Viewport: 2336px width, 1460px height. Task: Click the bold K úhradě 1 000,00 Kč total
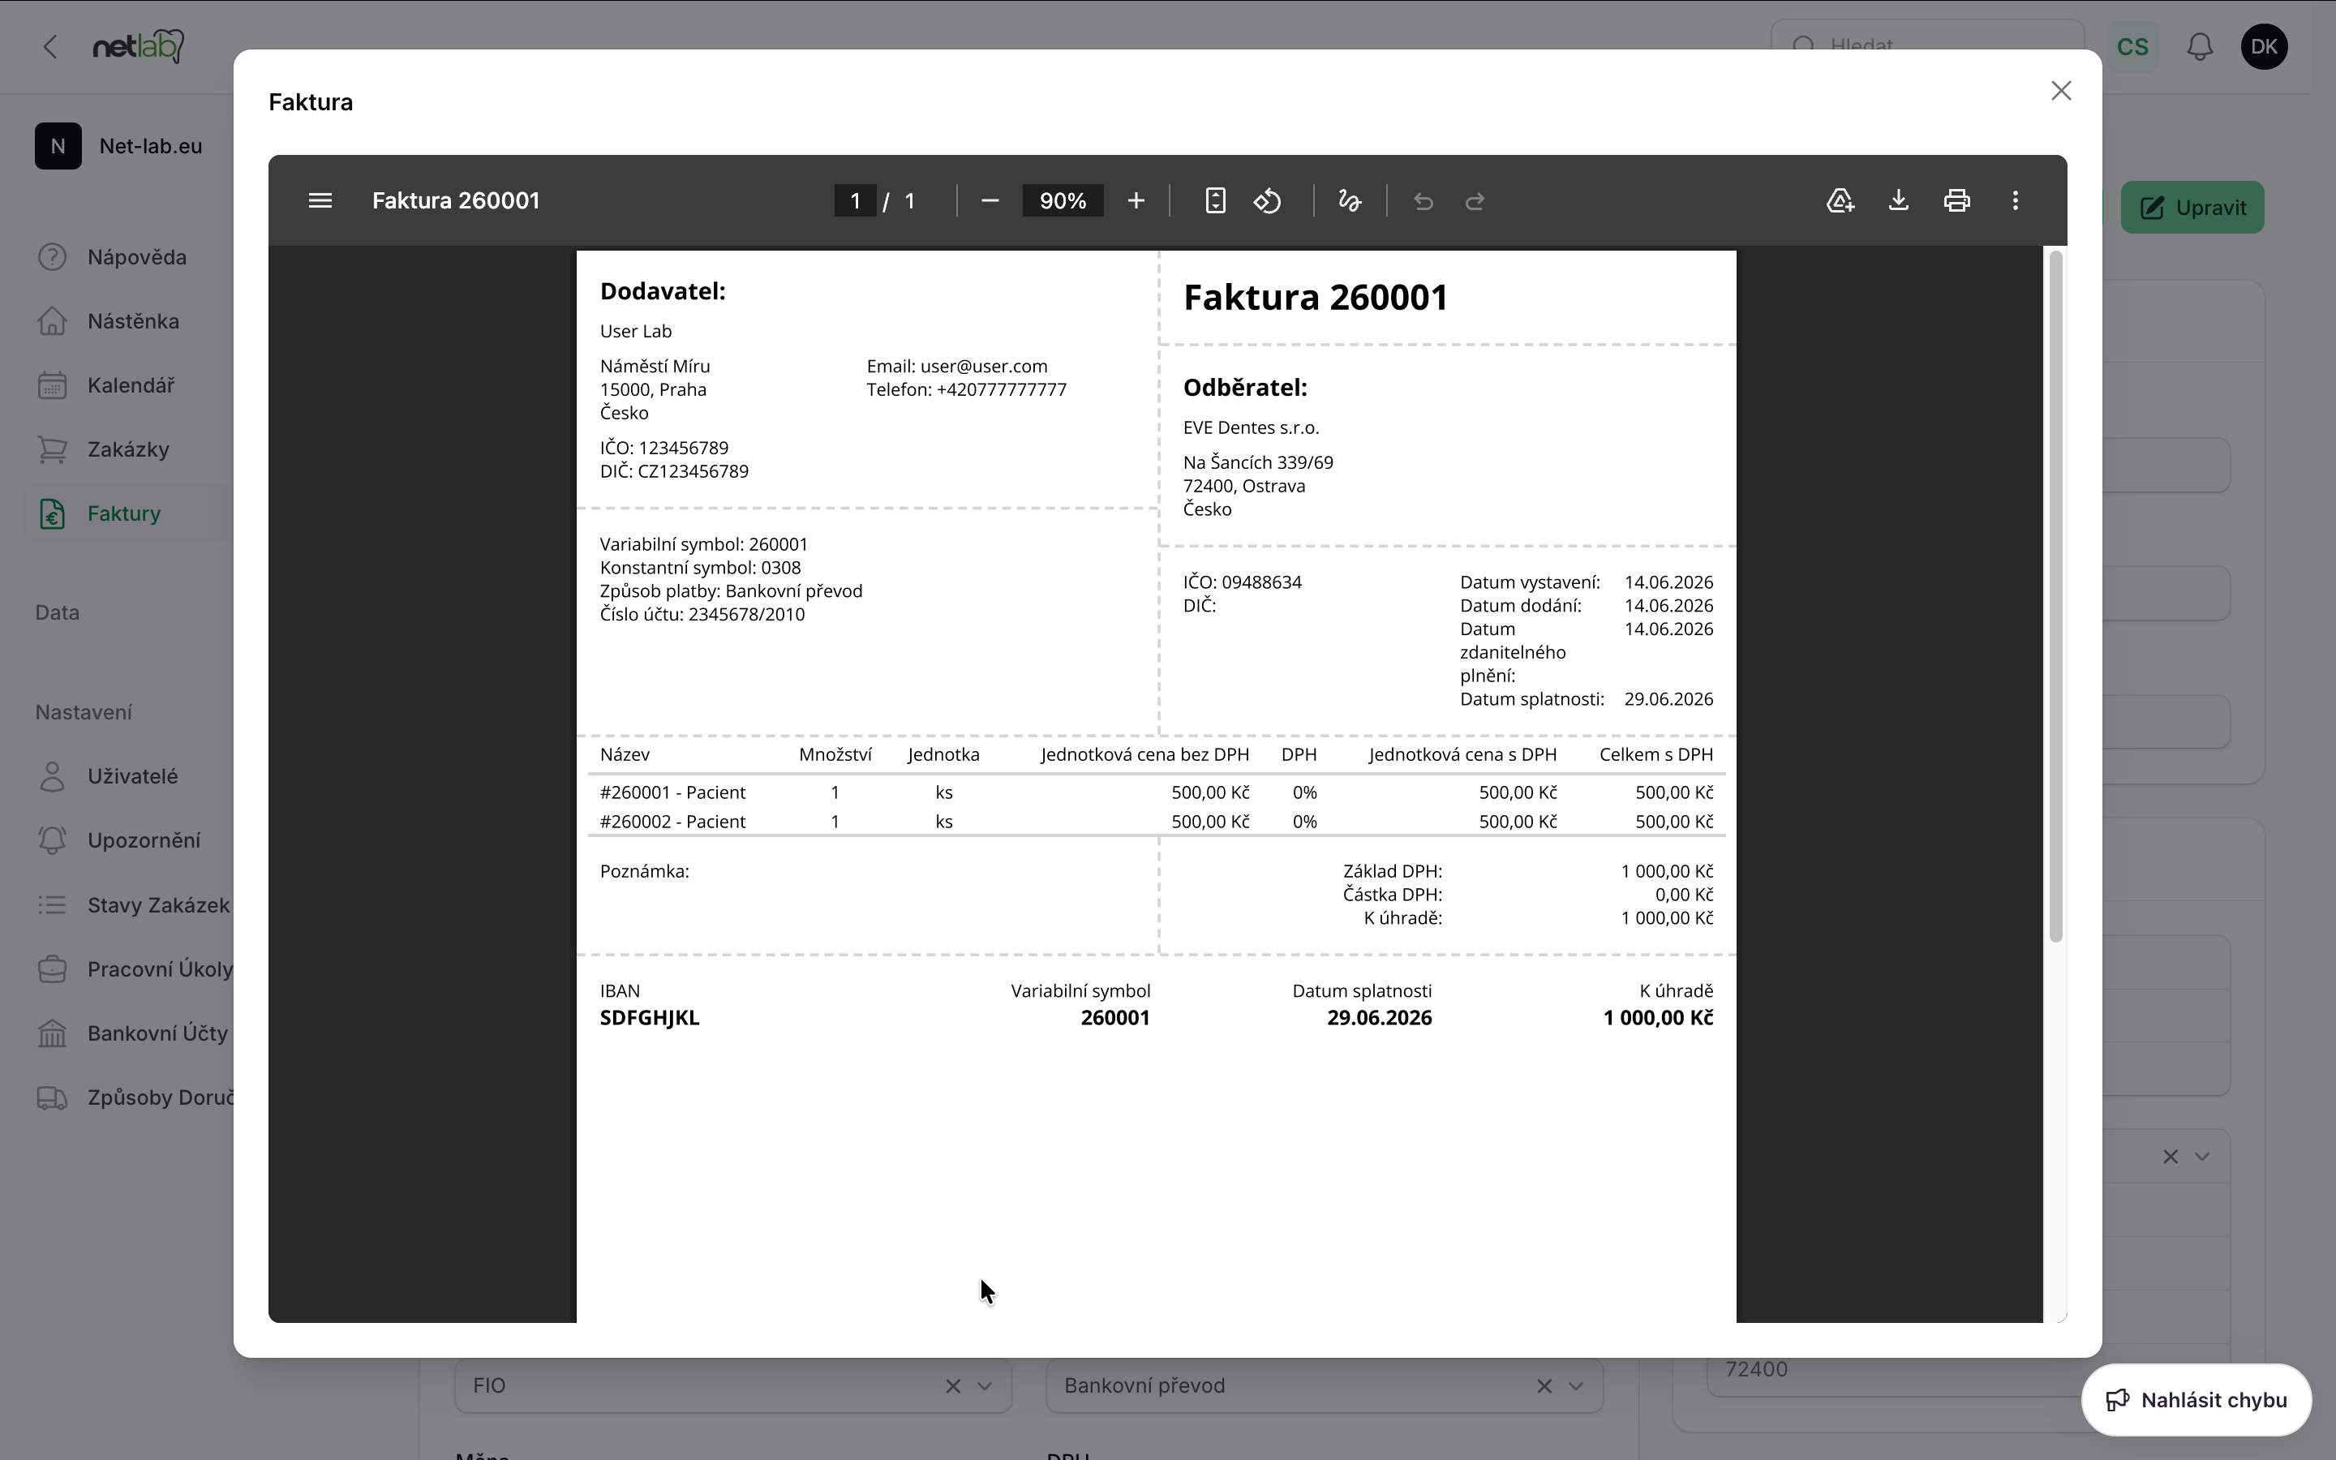[1657, 1018]
